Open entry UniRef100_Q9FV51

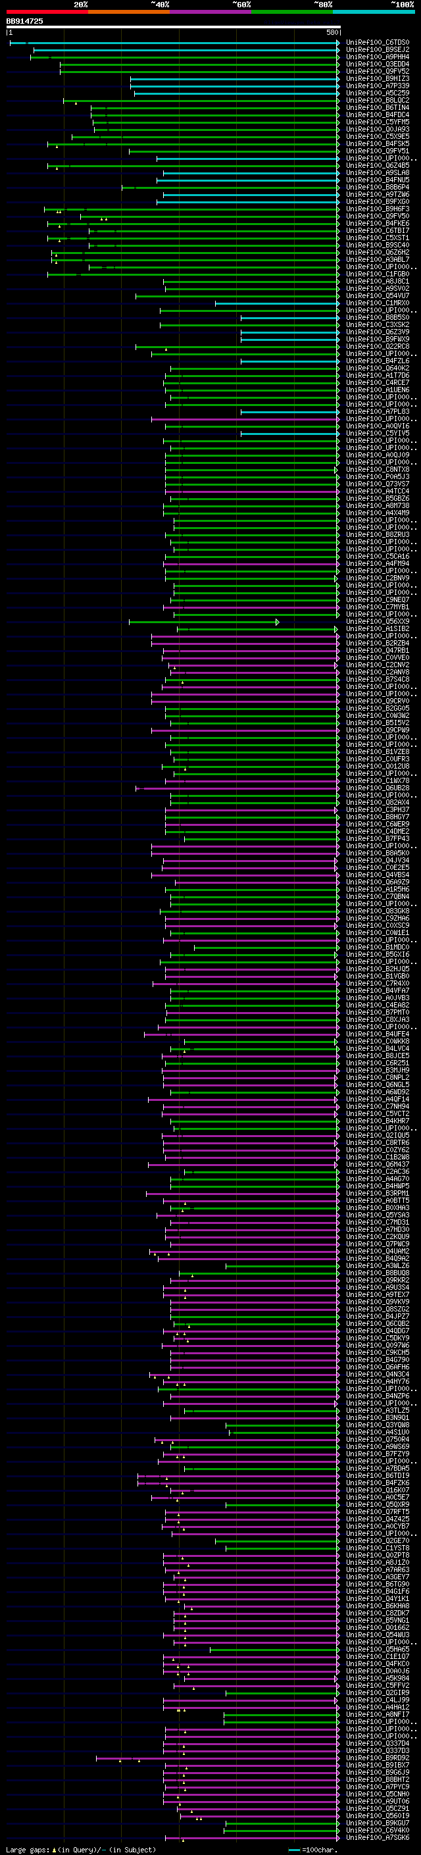coord(378,151)
